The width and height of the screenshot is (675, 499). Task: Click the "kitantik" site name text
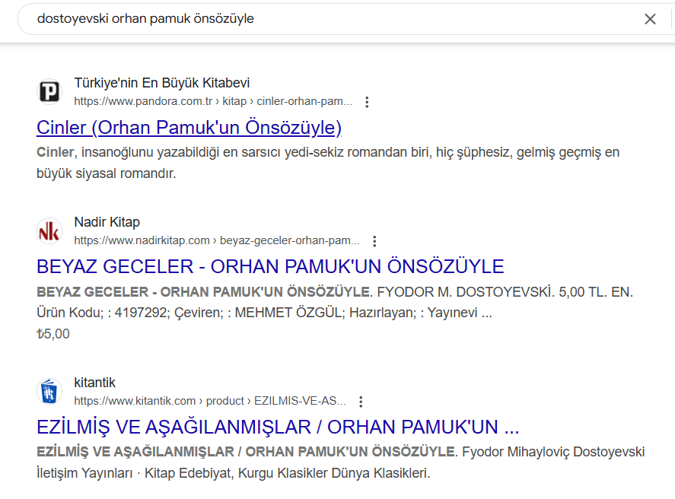tap(95, 383)
